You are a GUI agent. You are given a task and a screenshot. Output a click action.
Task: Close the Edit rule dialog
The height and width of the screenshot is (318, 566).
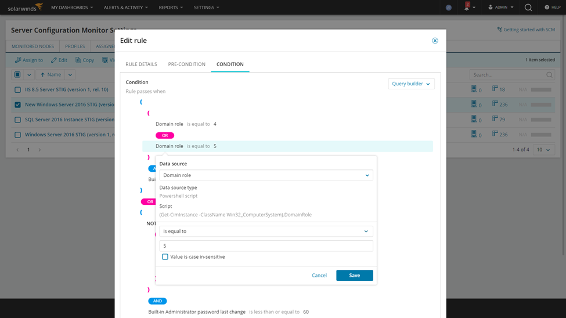pos(435,41)
